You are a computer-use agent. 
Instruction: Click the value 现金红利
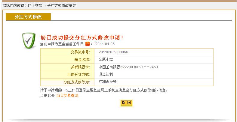pos(106,74)
